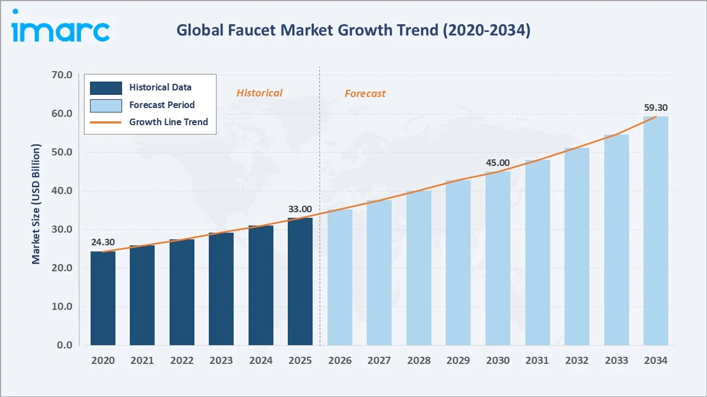Select the light Forecast Period legend swatch
The width and height of the screenshot is (707, 397).
point(106,105)
